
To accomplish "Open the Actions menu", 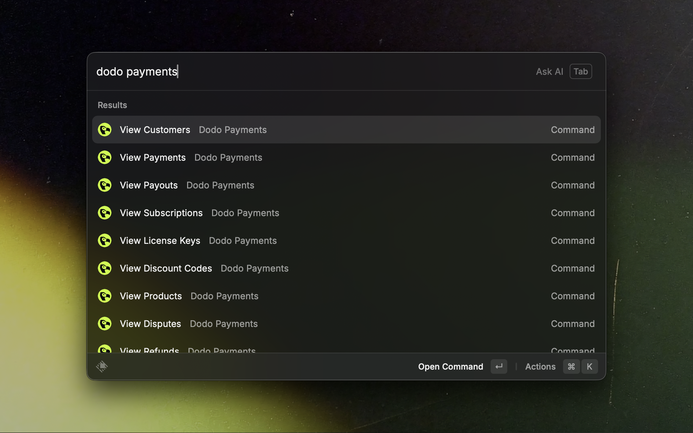I will [x=540, y=366].
